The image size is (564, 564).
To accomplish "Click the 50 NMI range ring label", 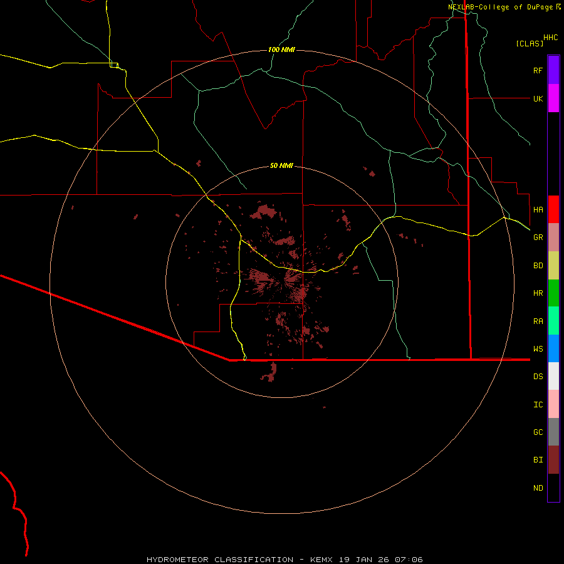I will (x=281, y=165).
